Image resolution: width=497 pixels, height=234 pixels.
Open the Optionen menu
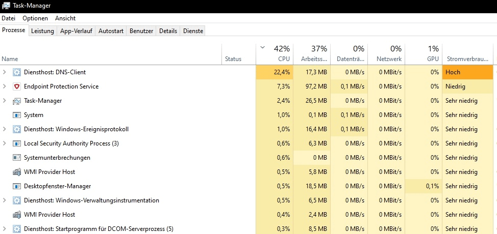[x=35, y=18]
